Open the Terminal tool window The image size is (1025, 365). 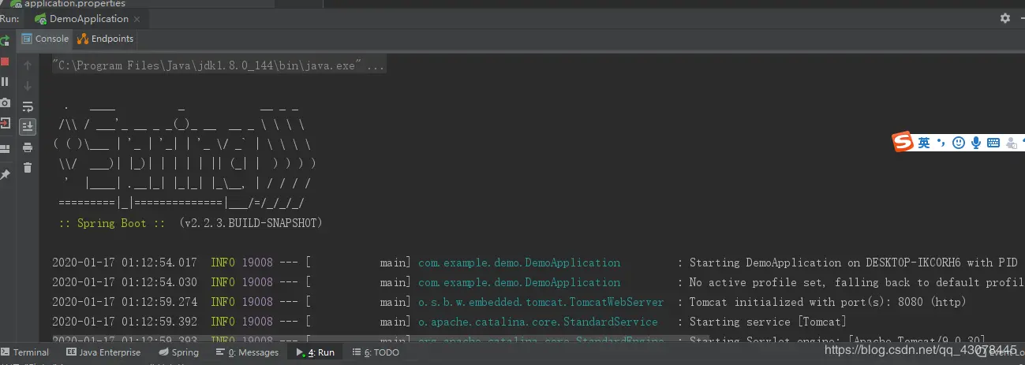[x=25, y=352]
